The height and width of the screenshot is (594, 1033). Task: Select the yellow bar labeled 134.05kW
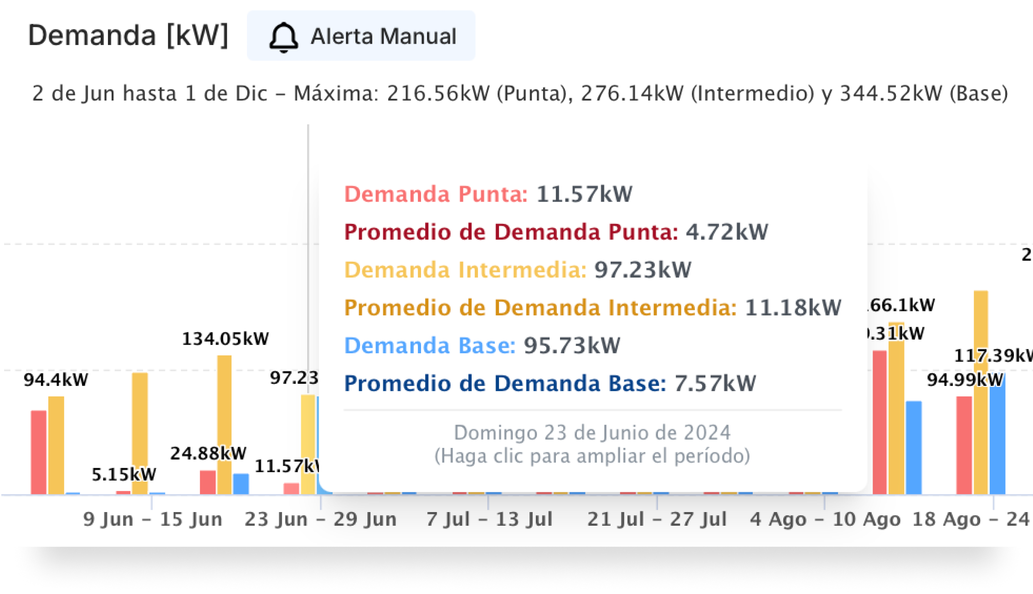[224, 423]
